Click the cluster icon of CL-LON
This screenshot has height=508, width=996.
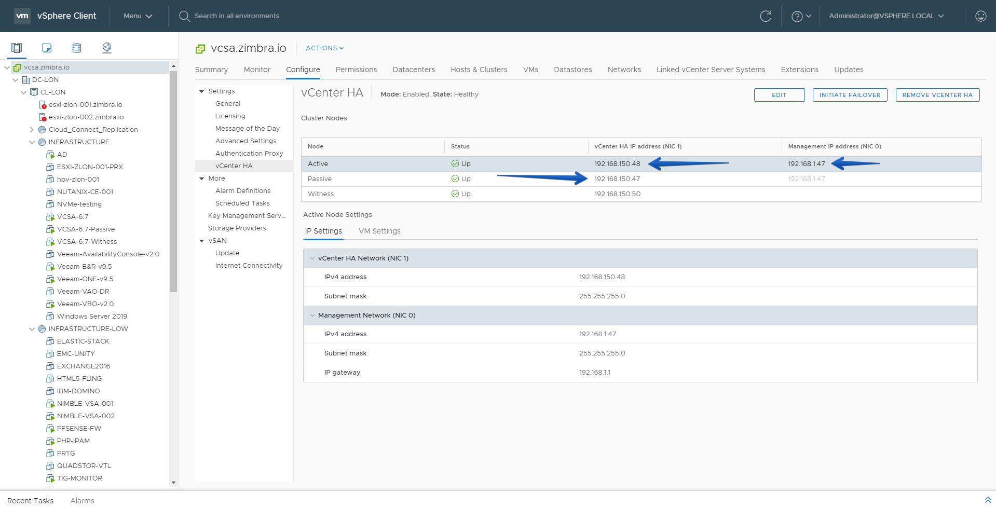pos(34,92)
